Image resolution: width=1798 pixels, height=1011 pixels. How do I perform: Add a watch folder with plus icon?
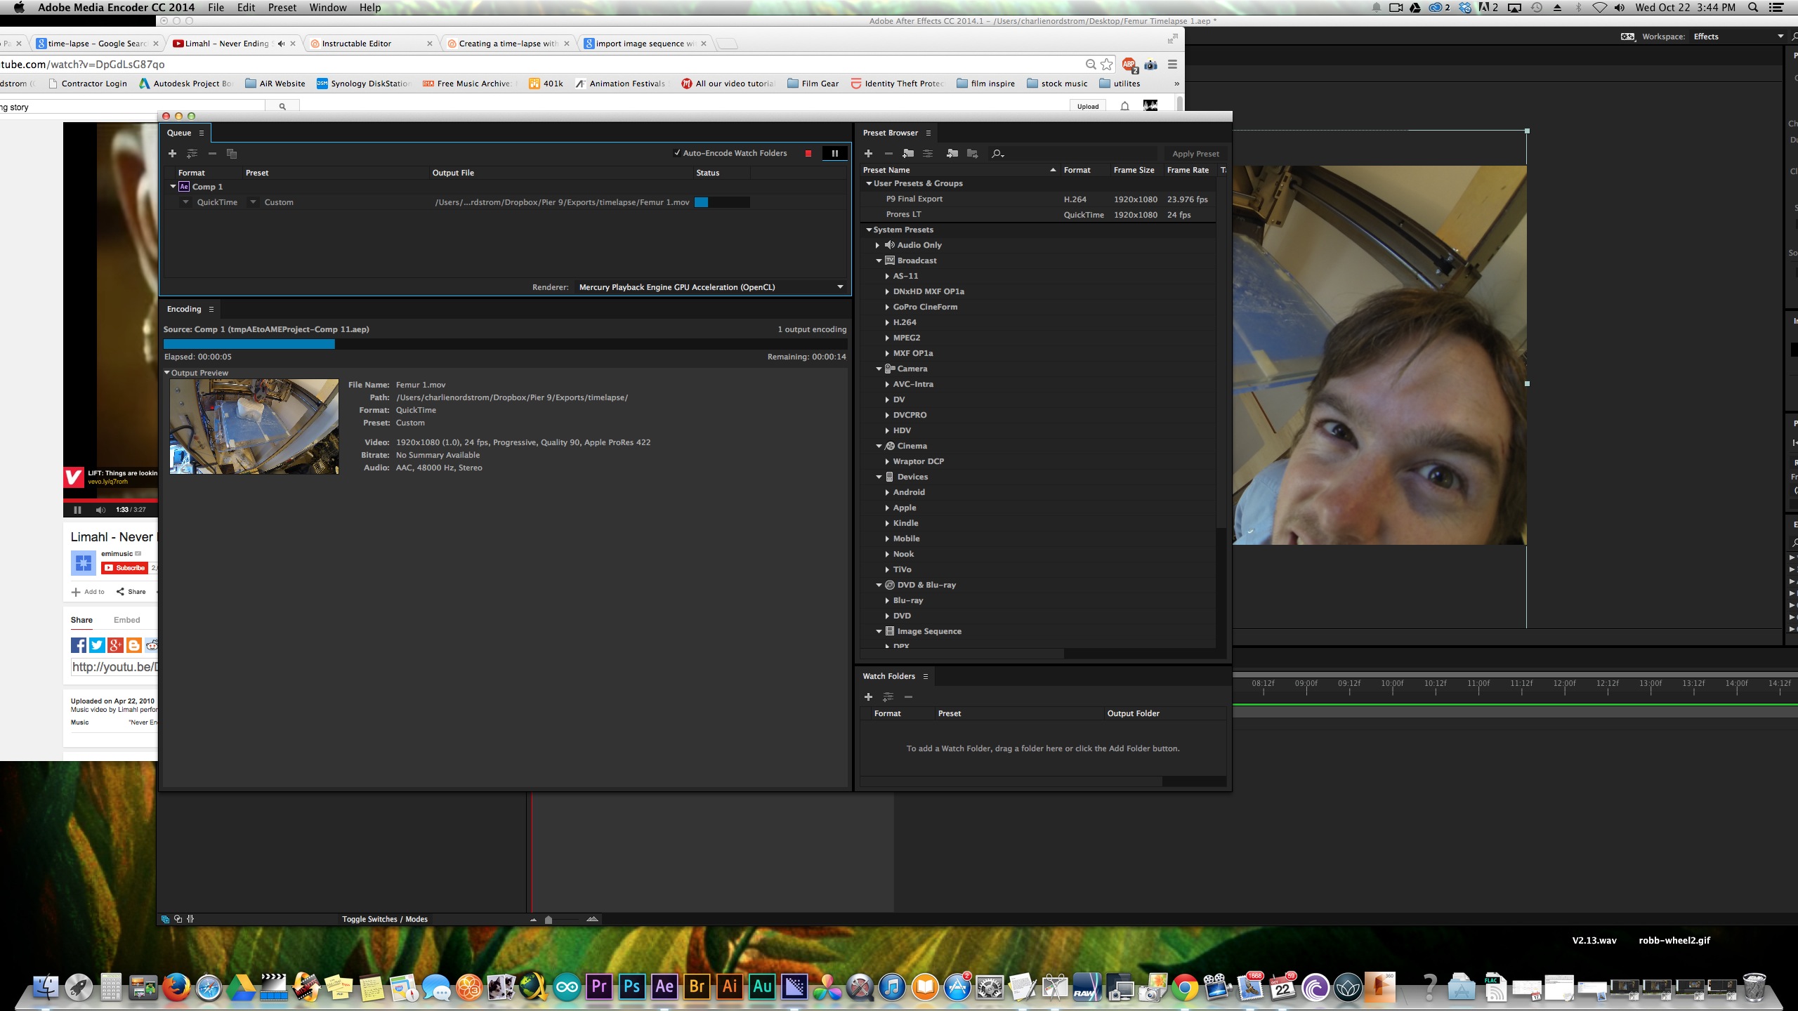click(868, 696)
